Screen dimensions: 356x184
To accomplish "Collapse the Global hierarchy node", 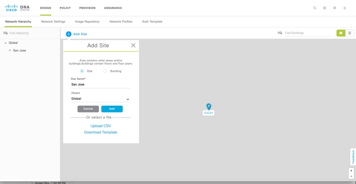I will click(x=6, y=43).
